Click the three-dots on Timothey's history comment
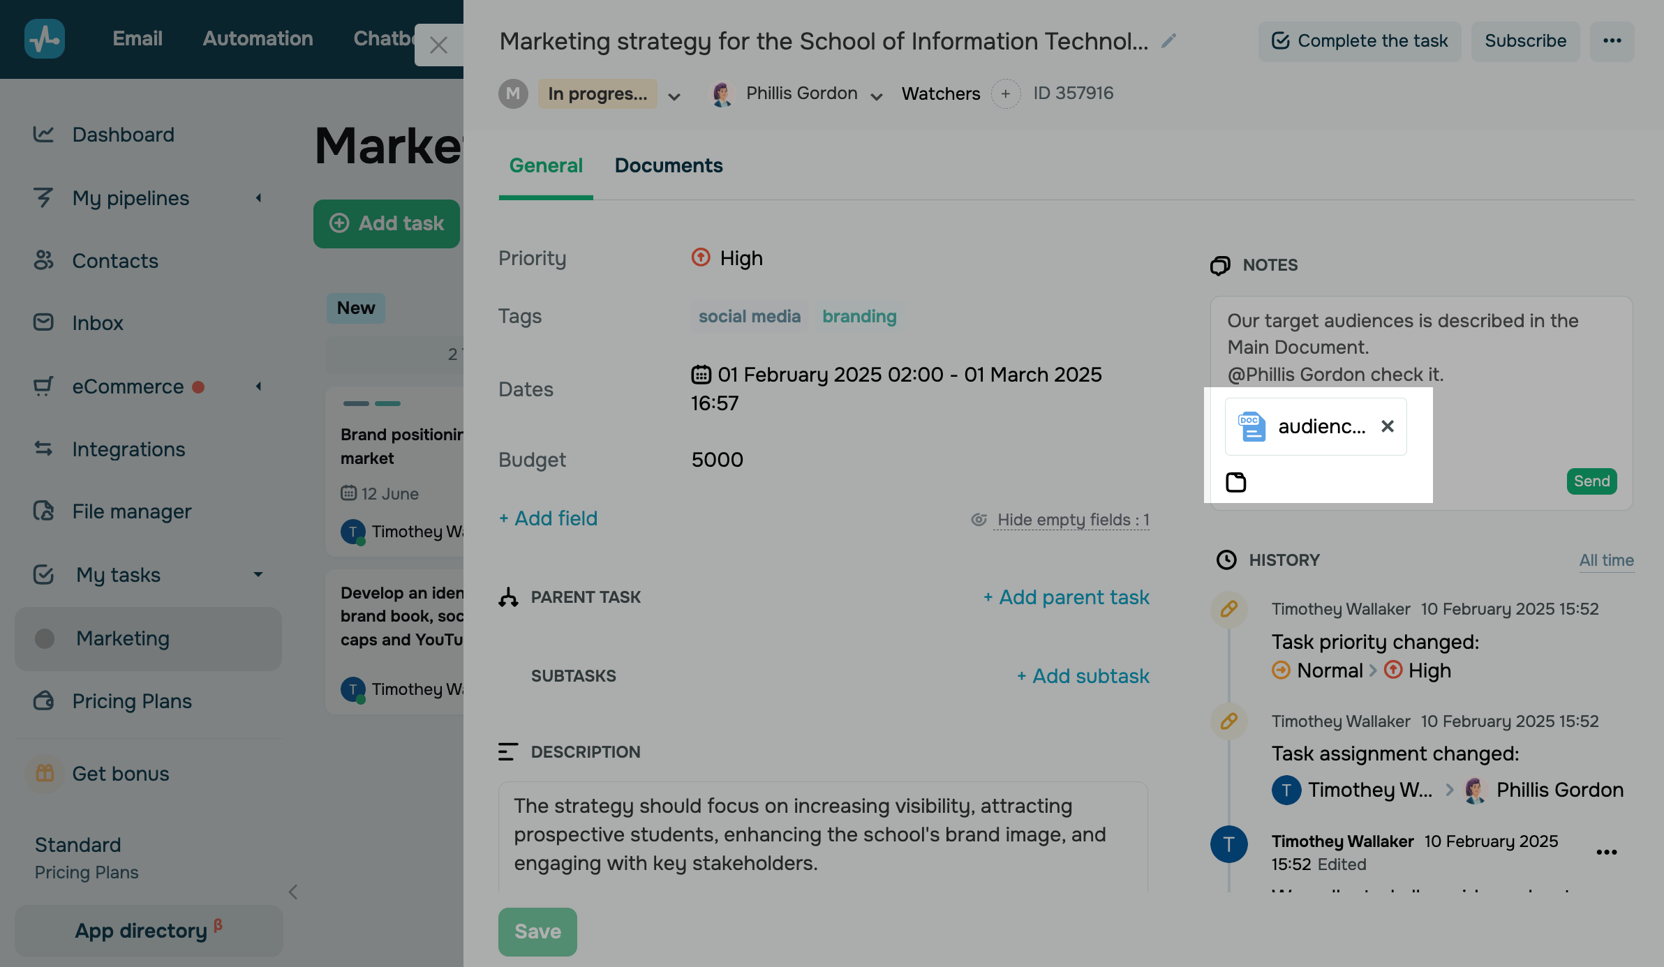 point(1606,852)
